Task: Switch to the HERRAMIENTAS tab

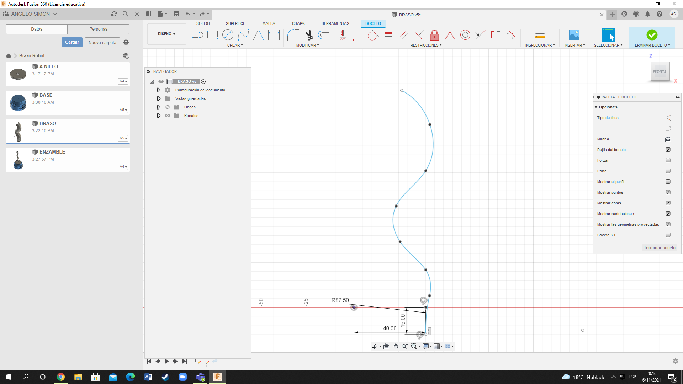Action: (335, 23)
